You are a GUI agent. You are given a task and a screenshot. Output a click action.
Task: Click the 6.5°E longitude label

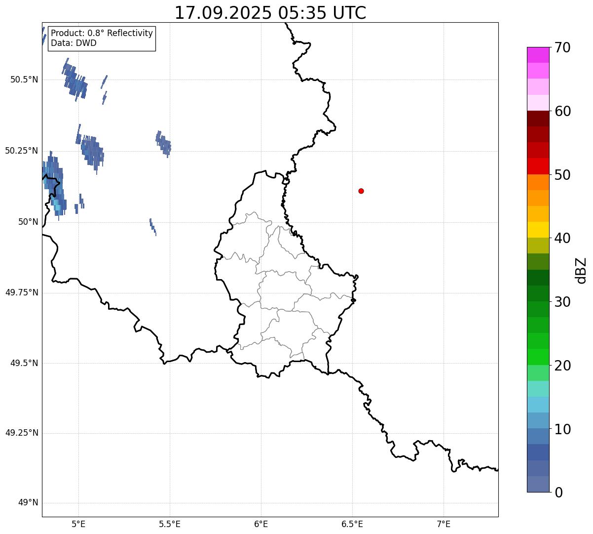(352, 524)
